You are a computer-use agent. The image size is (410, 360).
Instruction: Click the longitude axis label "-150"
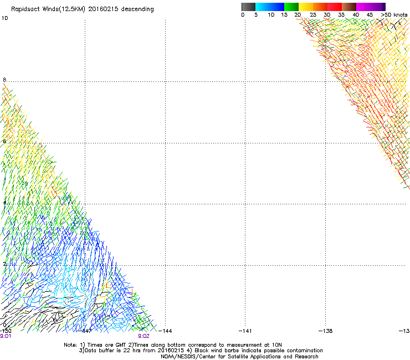click(x=6, y=331)
